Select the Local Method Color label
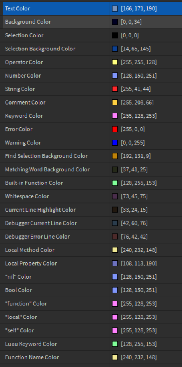Screen dimensions: 182x367 coord(30,250)
